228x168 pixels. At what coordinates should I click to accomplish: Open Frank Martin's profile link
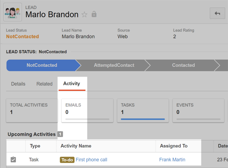click(172, 160)
